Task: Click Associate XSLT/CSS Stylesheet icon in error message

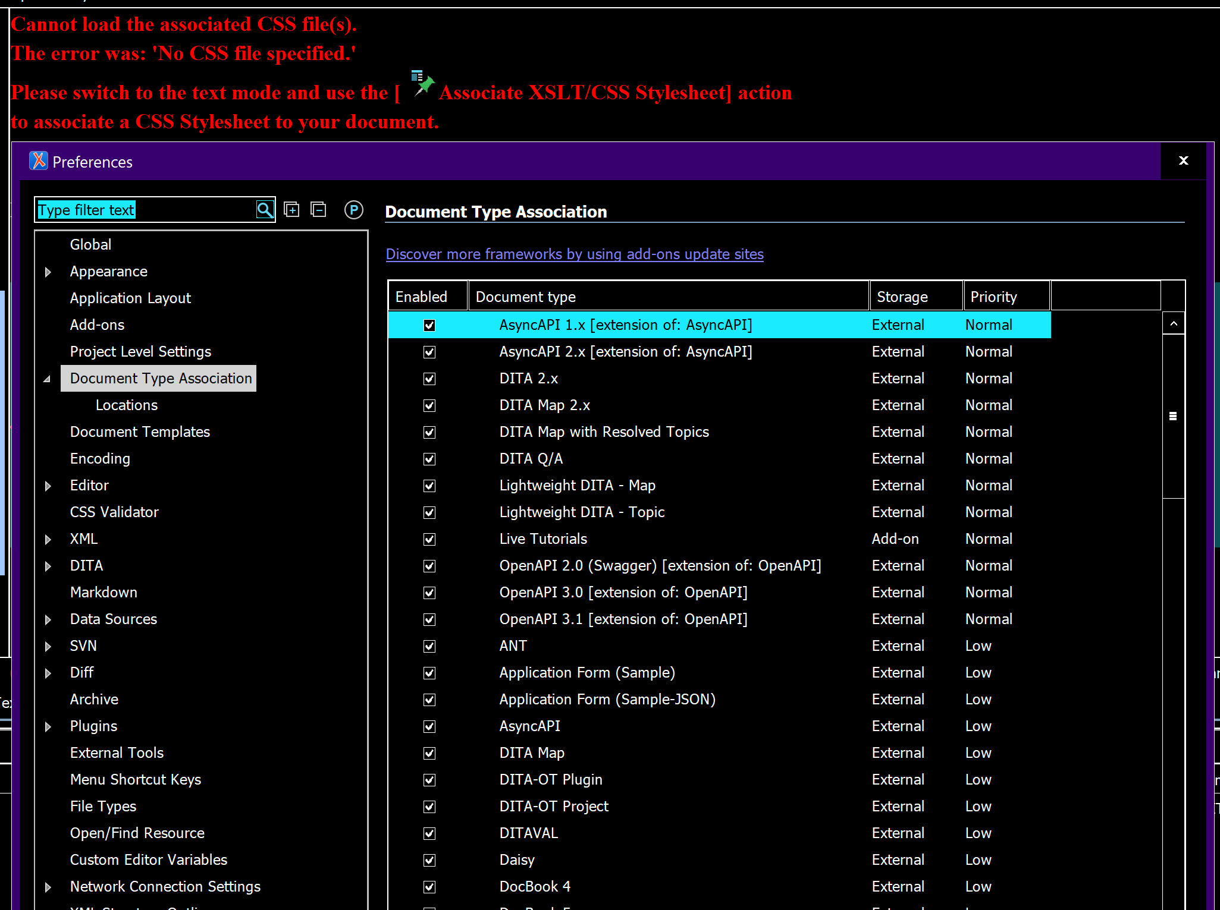Action: point(422,83)
